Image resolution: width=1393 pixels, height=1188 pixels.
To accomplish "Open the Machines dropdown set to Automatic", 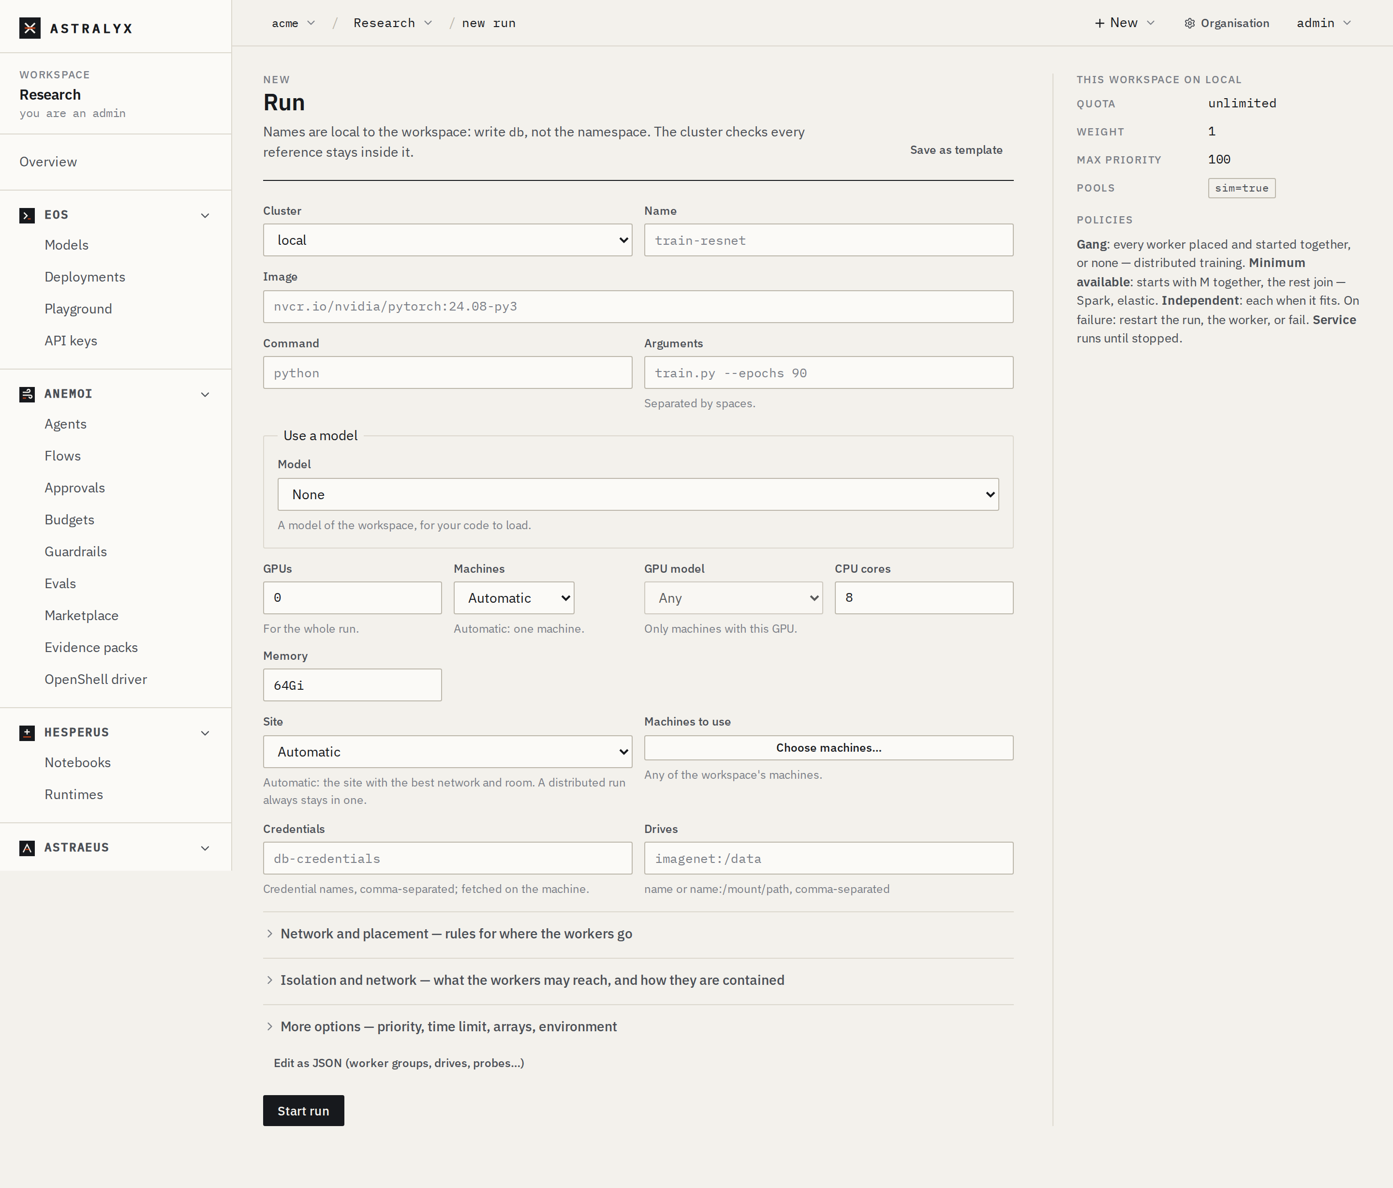I will pos(514,598).
